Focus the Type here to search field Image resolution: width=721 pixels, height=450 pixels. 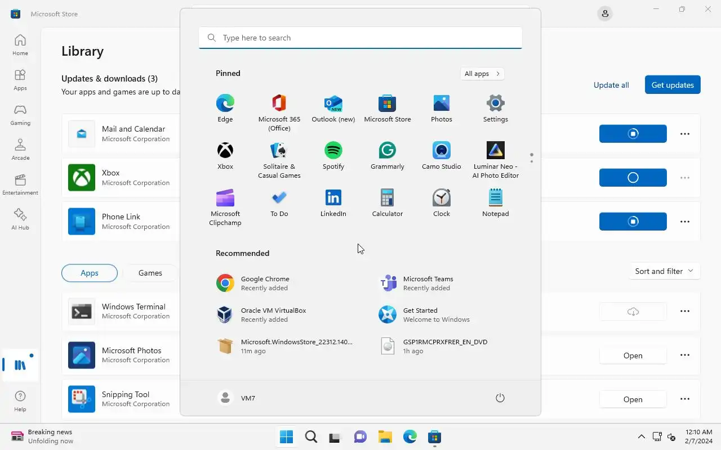[360, 38]
